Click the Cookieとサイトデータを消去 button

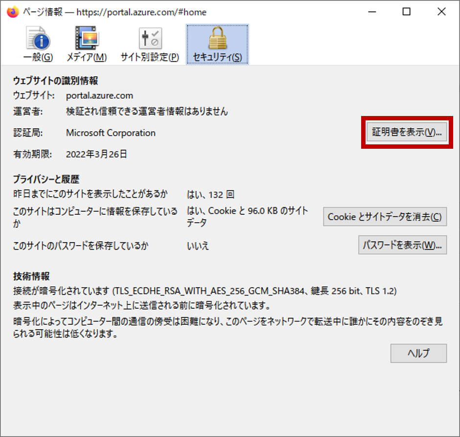[385, 217]
